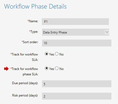Select the Data Entry Phase combo box
The height and width of the screenshot is (104, 118).
pyautogui.click(x=76, y=32)
